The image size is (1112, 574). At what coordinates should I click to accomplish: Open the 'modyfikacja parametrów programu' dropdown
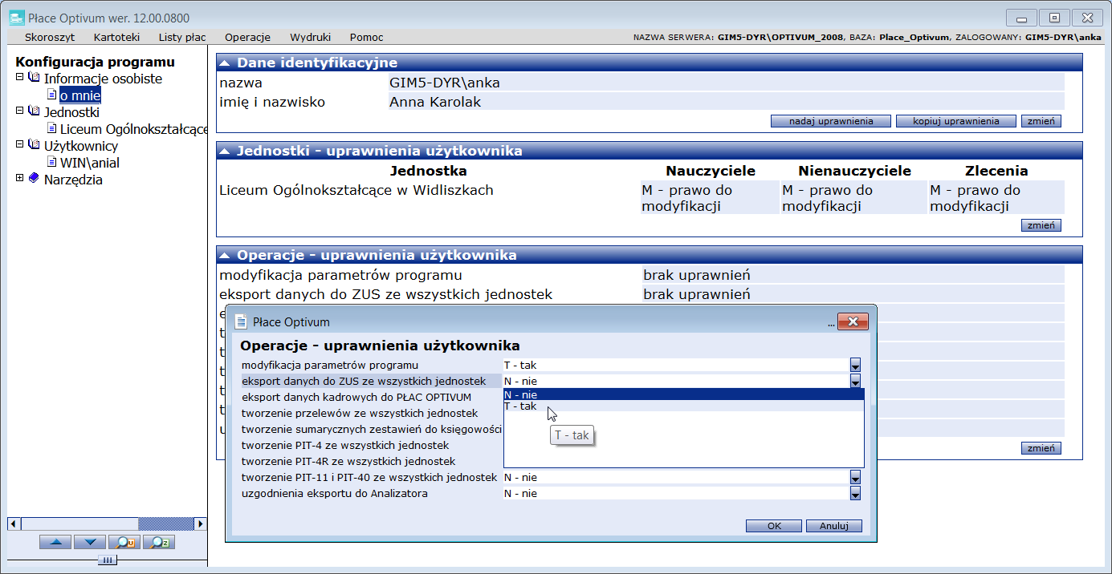tap(855, 365)
